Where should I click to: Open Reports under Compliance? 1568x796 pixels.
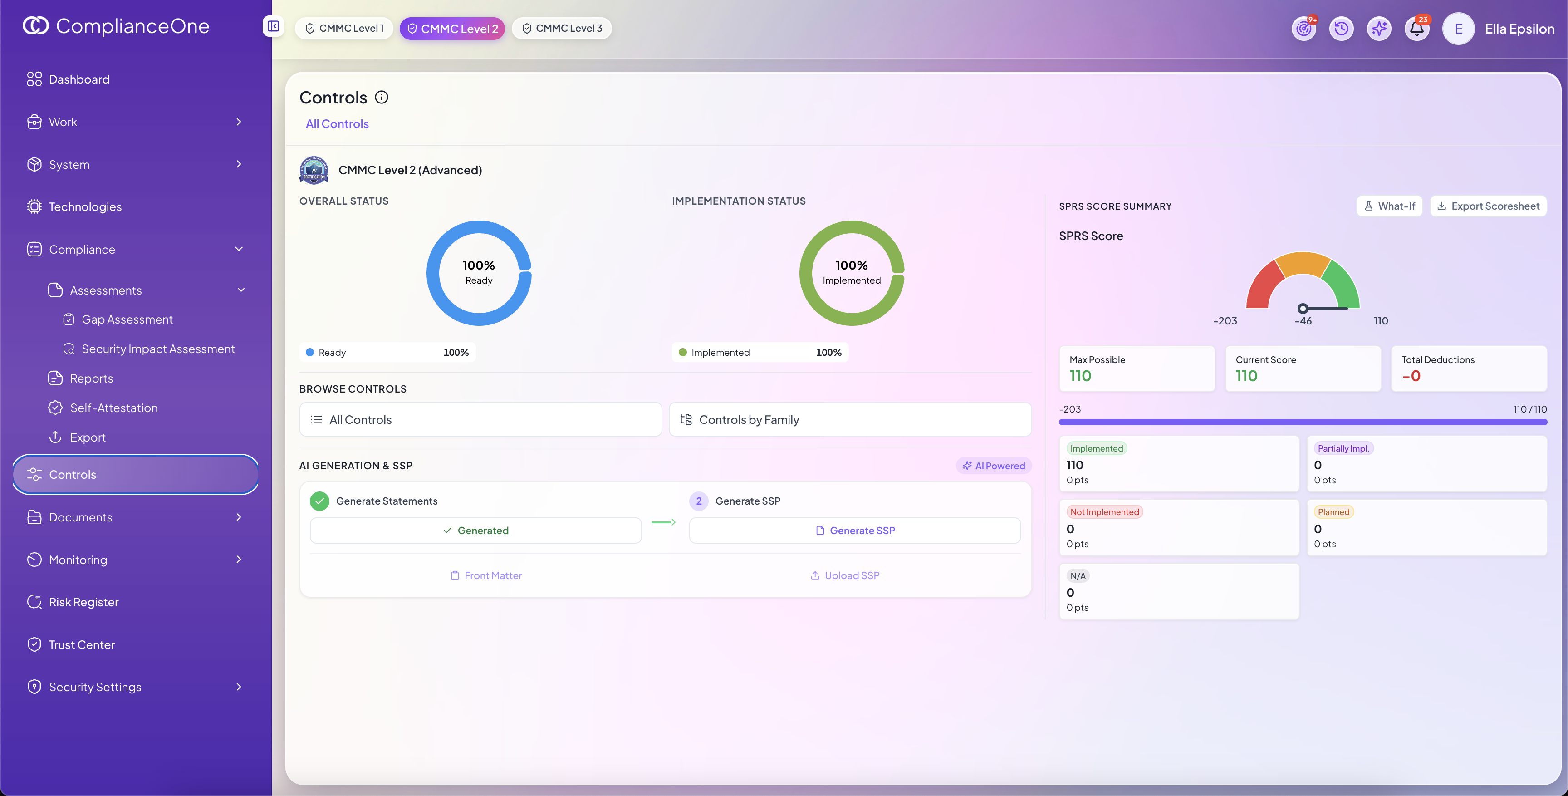[91, 378]
